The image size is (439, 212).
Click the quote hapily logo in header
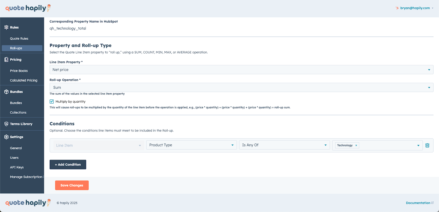click(28, 8)
